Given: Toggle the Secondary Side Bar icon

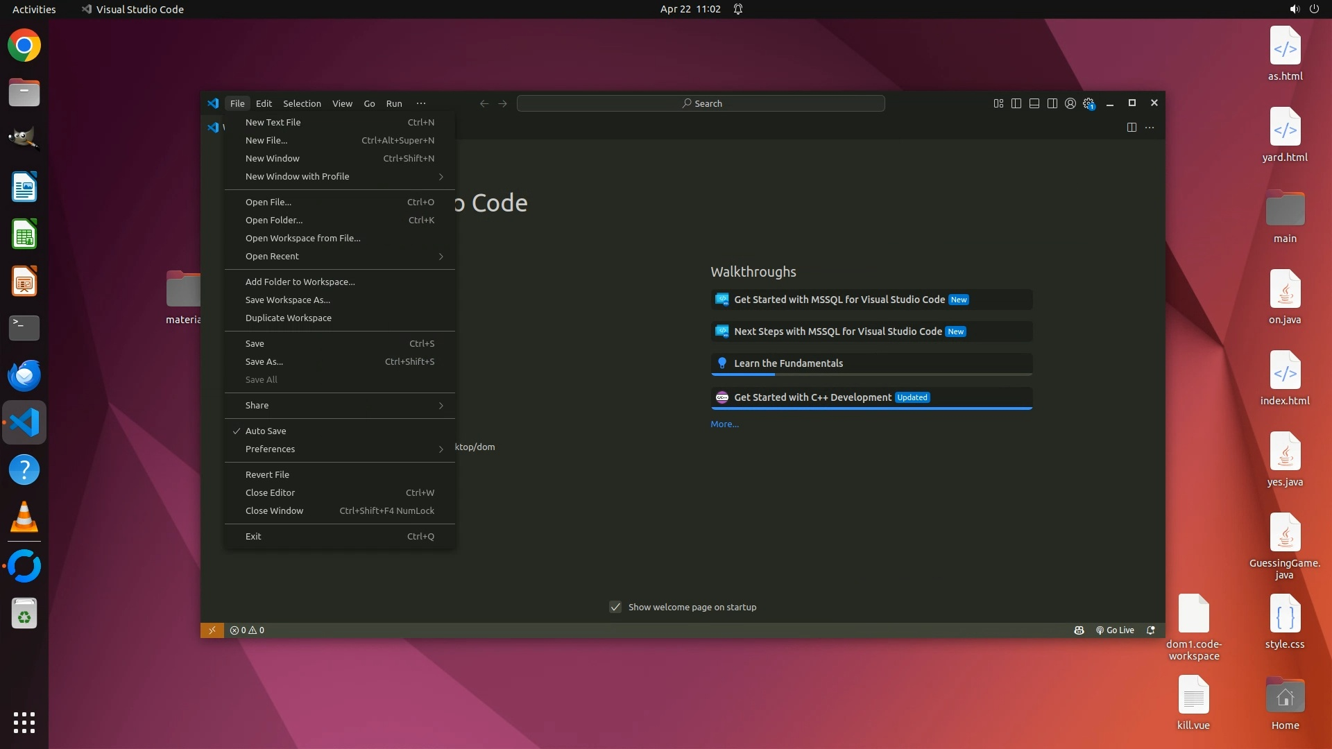Looking at the screenshot, I should tap(1052, 103).
